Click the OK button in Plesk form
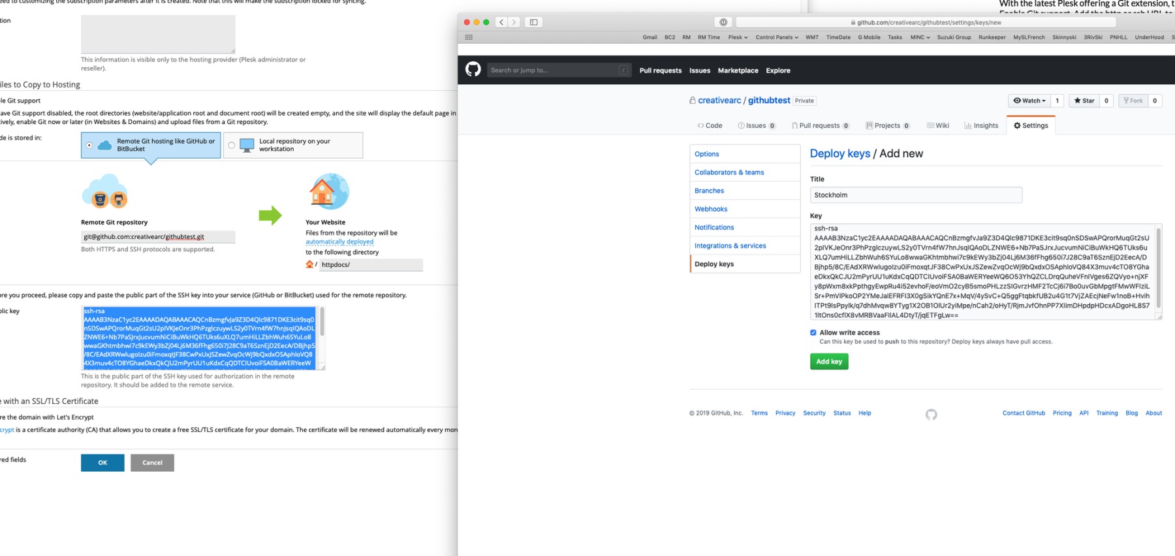 coord(102,463)
